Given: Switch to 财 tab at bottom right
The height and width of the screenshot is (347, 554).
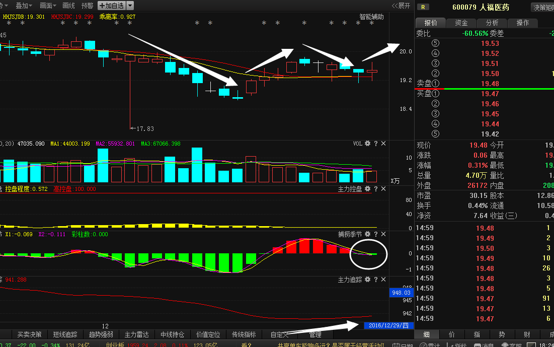Looking at the screenshot, I should click(527, 334).
